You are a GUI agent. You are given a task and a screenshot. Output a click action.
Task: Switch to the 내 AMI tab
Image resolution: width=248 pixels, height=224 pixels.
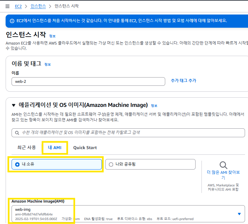pos(55,147)
